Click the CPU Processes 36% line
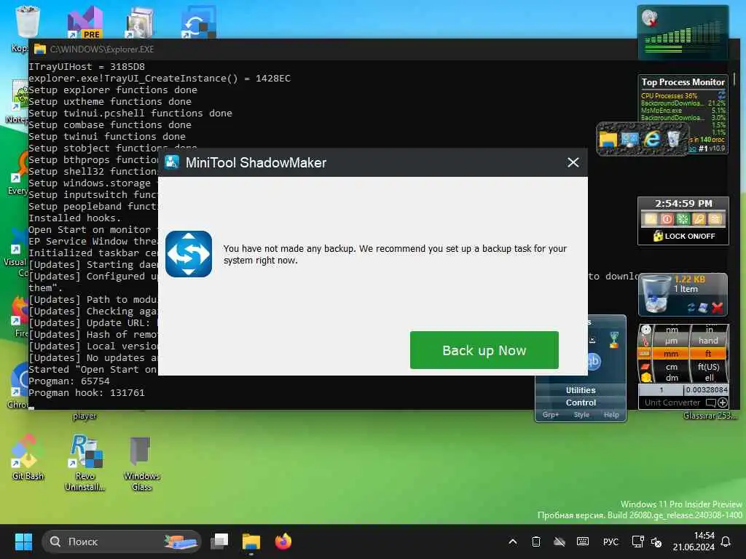Screen dimensions: 746x559 (669, 96)
